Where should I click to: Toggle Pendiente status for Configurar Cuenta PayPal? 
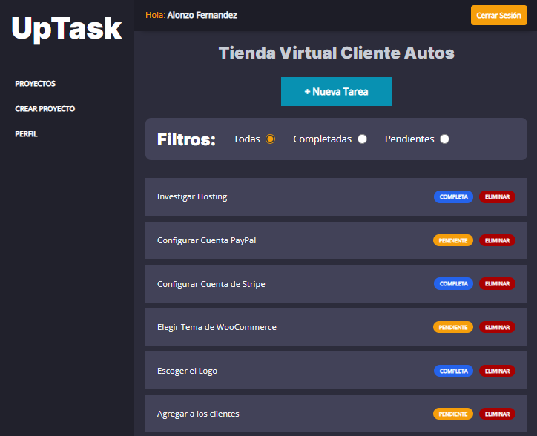coord(452,240)
